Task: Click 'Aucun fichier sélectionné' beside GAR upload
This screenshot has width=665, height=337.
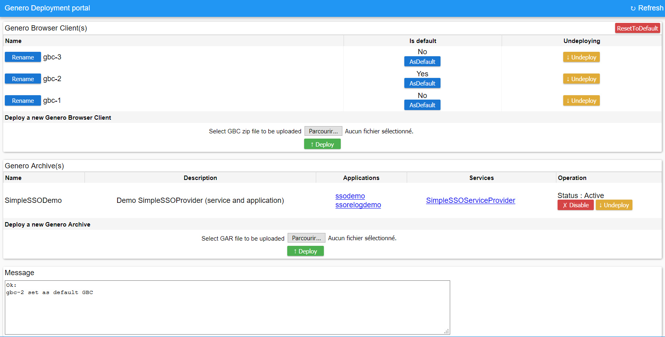Action: [x=362, y=238]
